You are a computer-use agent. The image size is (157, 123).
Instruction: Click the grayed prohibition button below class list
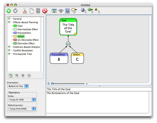tap(29, 75)
